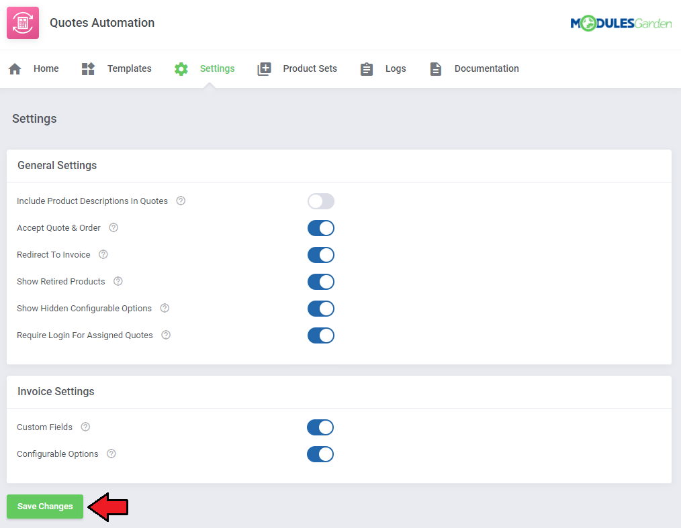This screenshot has width=681, height=528.
Task: Click the Templates widgets icon
Action: pos(88,69)
